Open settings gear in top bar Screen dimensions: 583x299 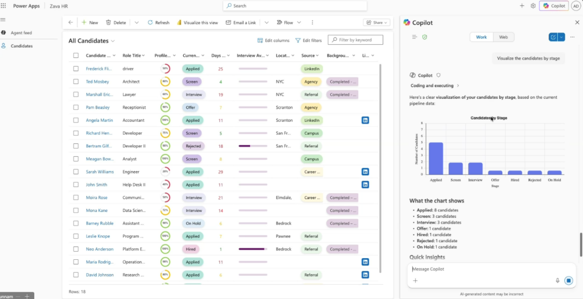pos(533,6)
